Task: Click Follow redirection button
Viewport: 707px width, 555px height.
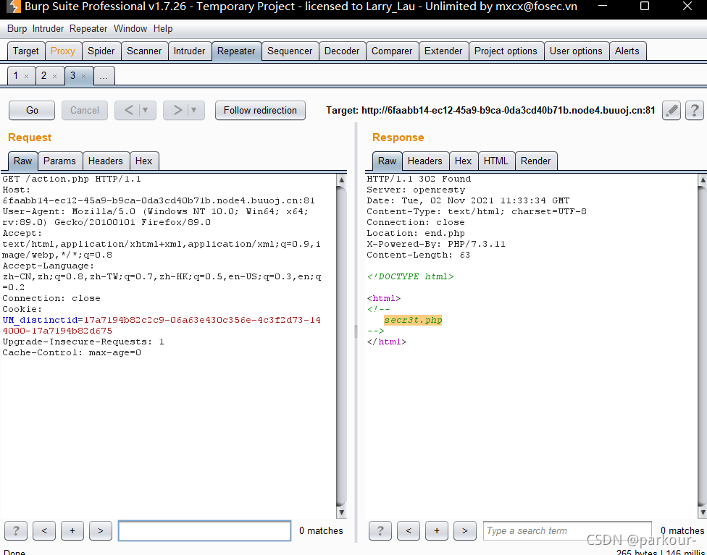Action: (260, 111)
